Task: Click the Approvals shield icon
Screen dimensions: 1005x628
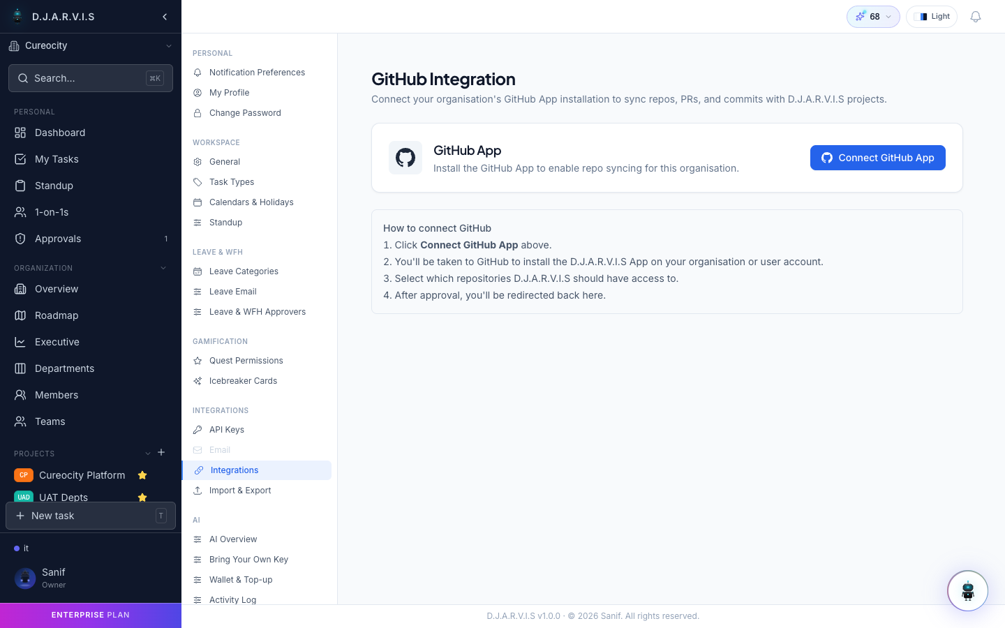Action: point(20,239)
